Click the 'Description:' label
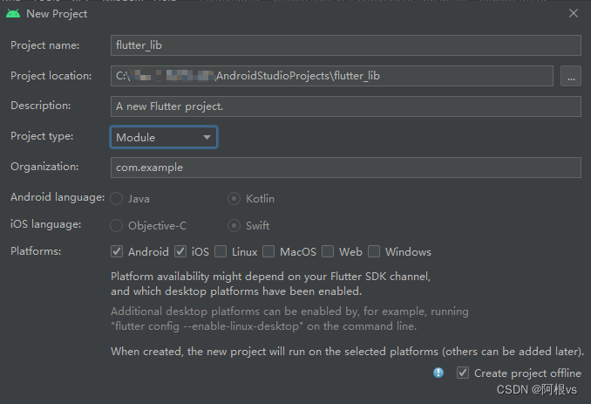This screenshot has height=404, width=591. click(x=41, y=106)
